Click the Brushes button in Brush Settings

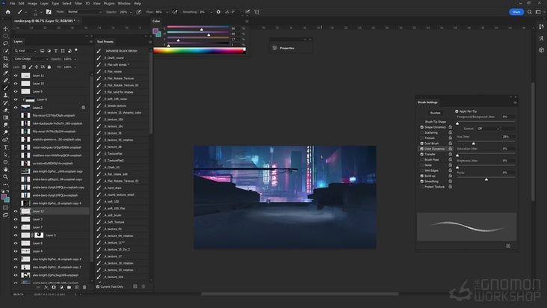click(x=435, y=113)
